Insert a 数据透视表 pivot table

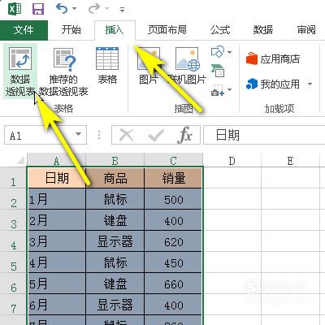click(20, 71)
